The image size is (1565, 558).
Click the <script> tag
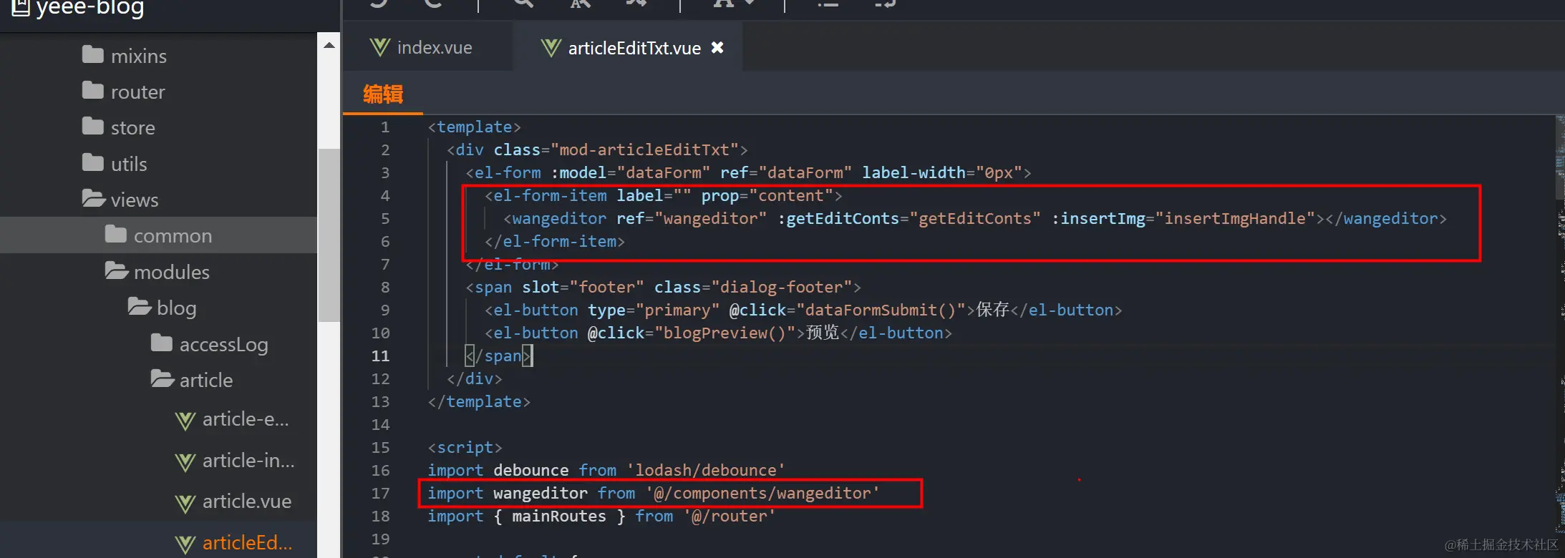coord(465,448)
